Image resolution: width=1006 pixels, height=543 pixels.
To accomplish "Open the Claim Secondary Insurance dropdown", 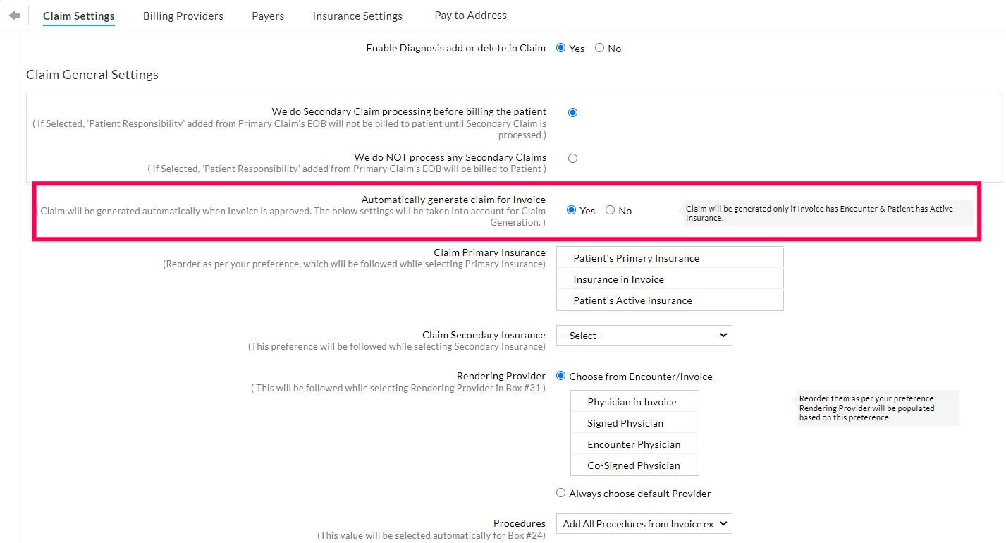I will click(x=644, y=335).
